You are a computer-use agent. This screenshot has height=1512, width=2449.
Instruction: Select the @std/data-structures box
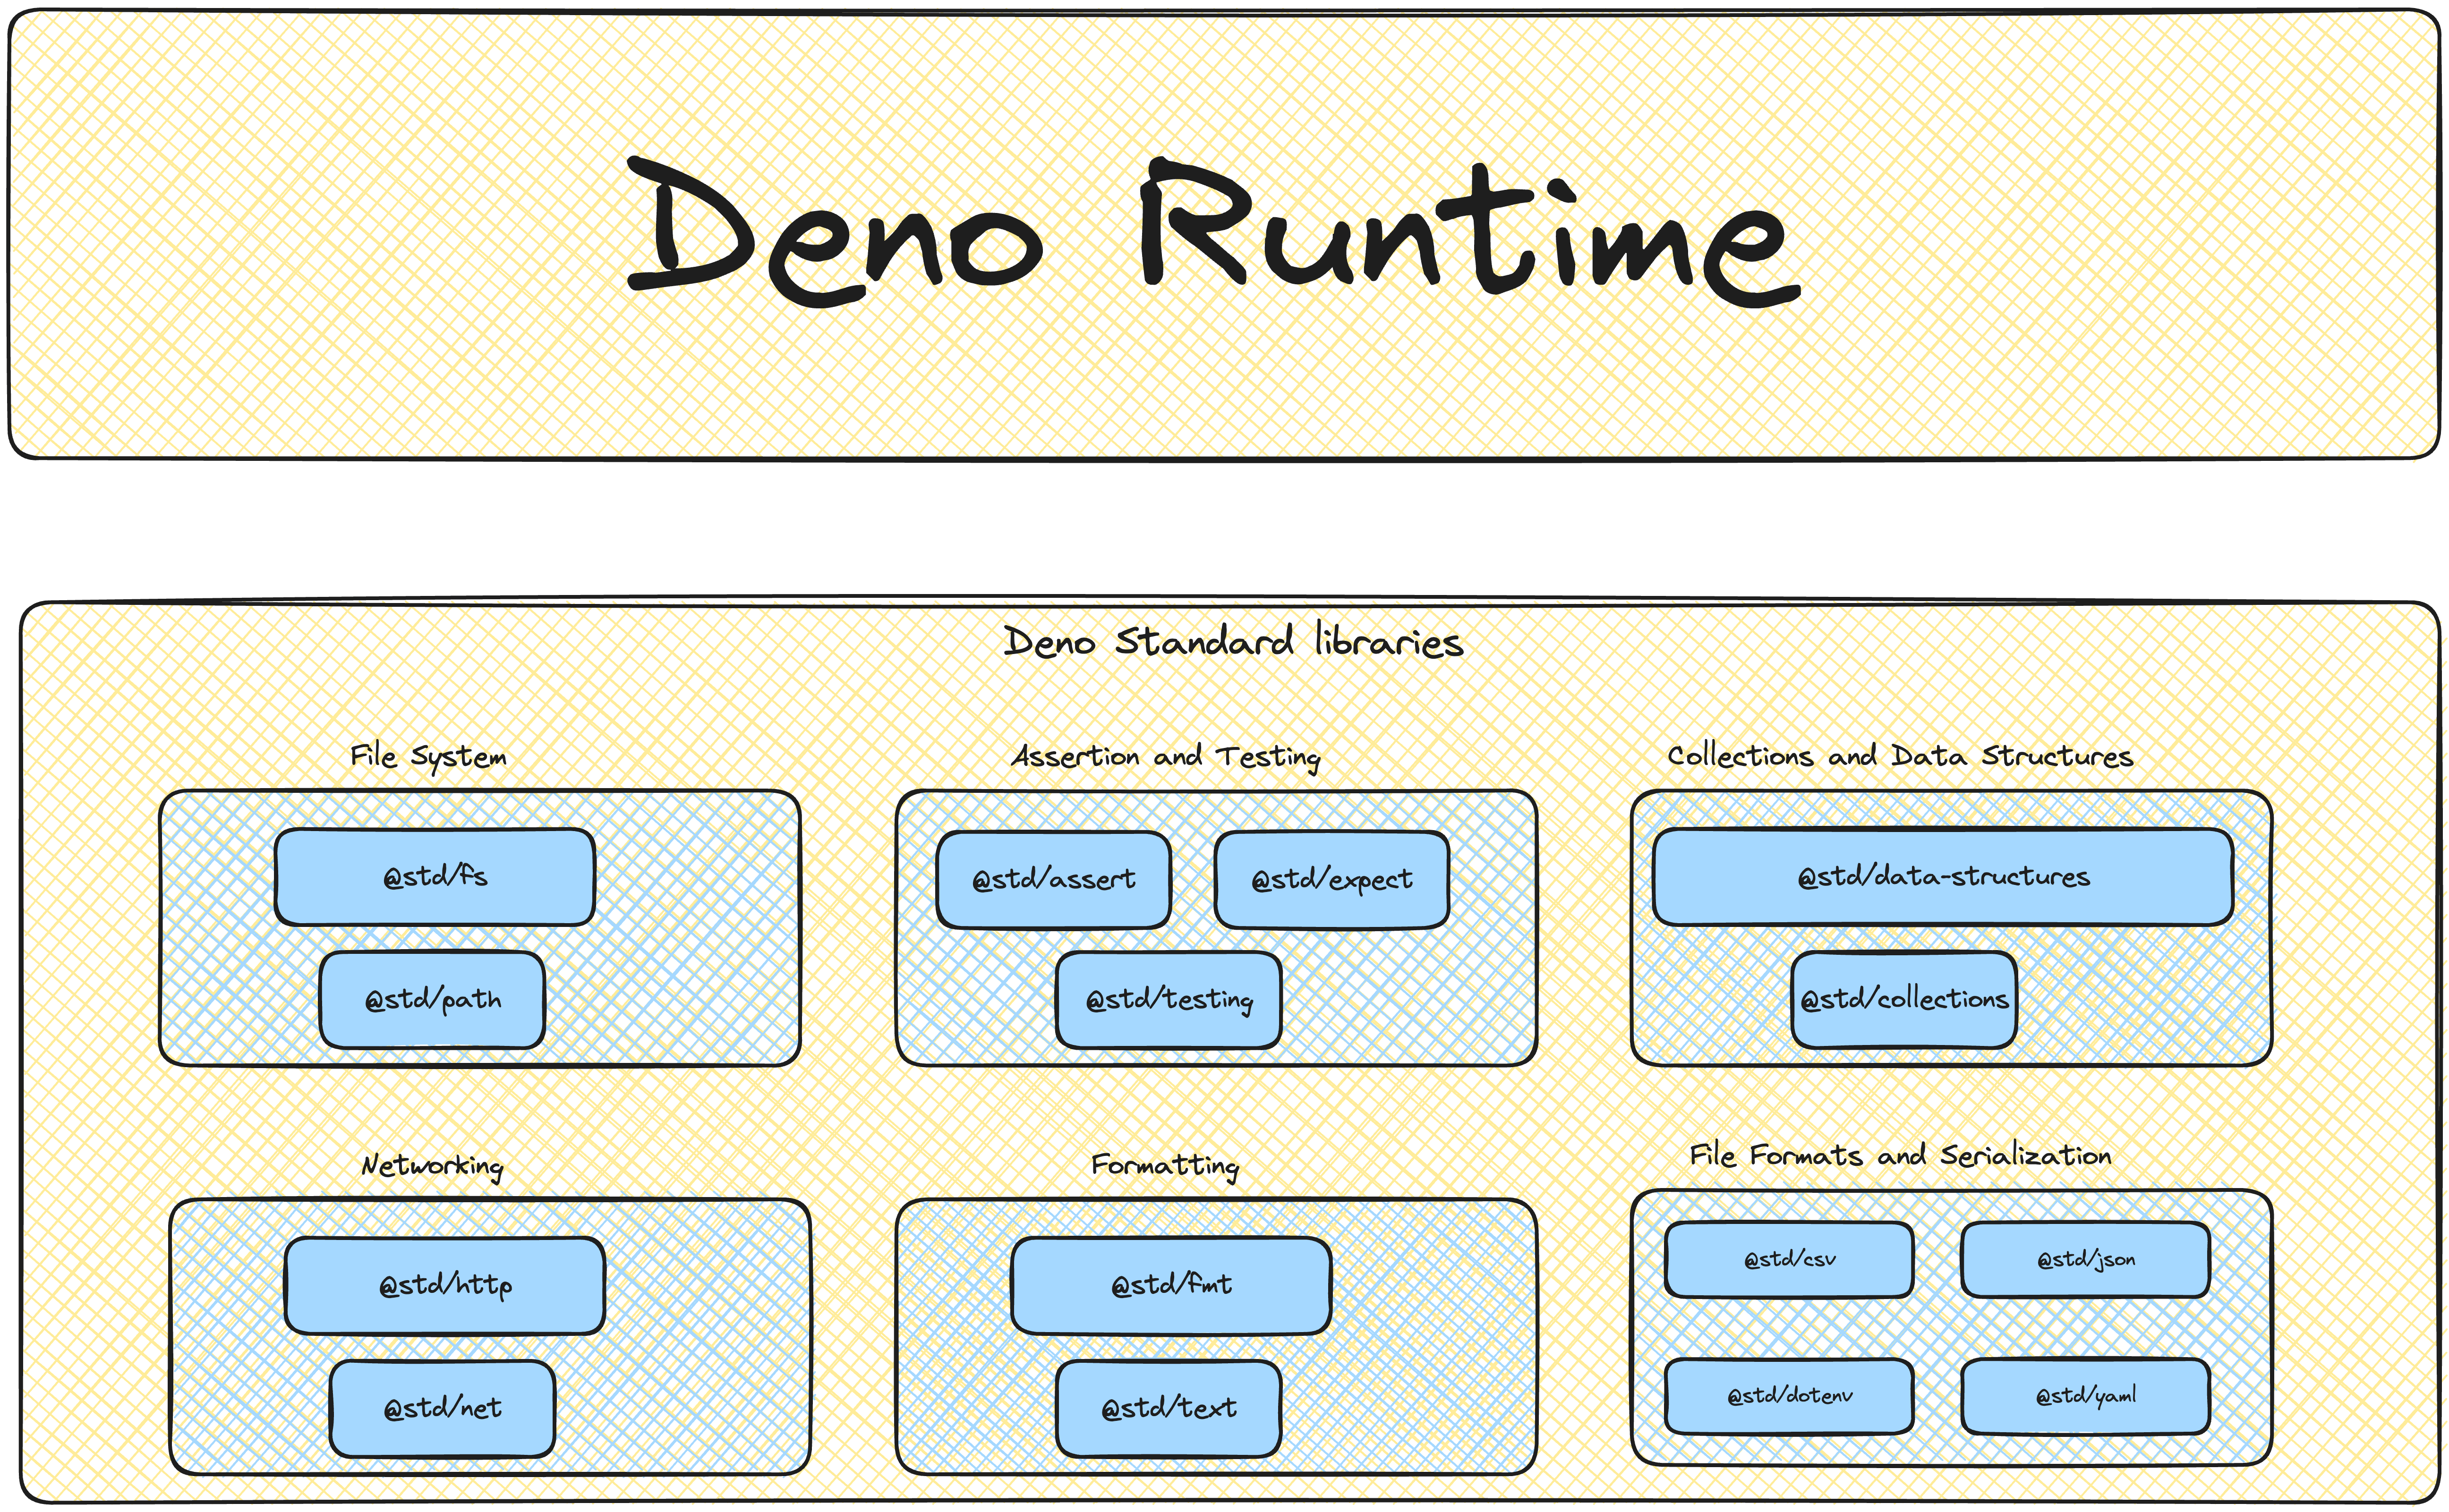1943,877
